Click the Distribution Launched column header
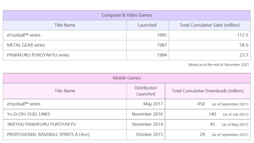Screen dimensions: 254x143 [x=146, y=91]
